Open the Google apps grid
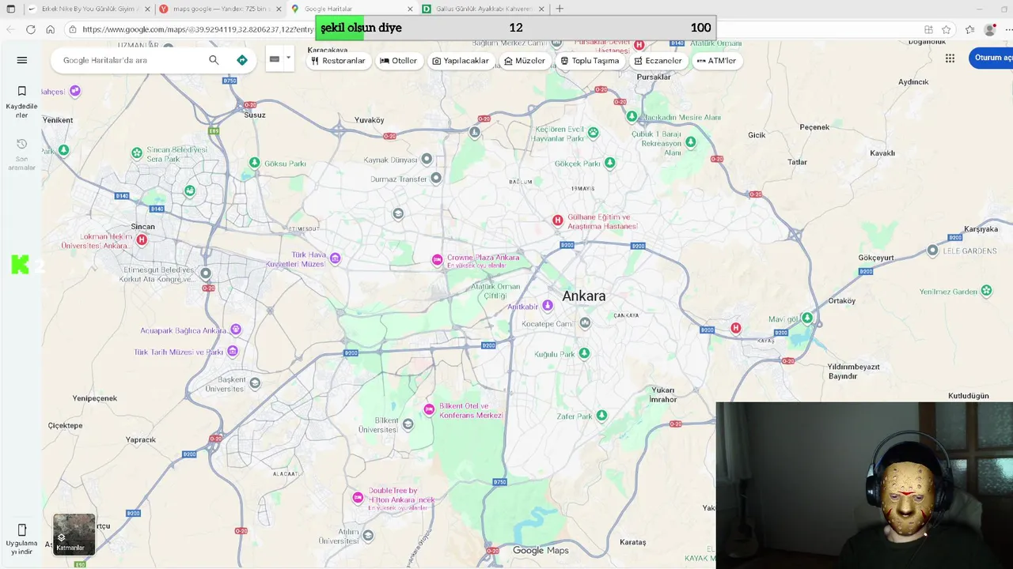 pyautogui.click(x=950, y=58)
